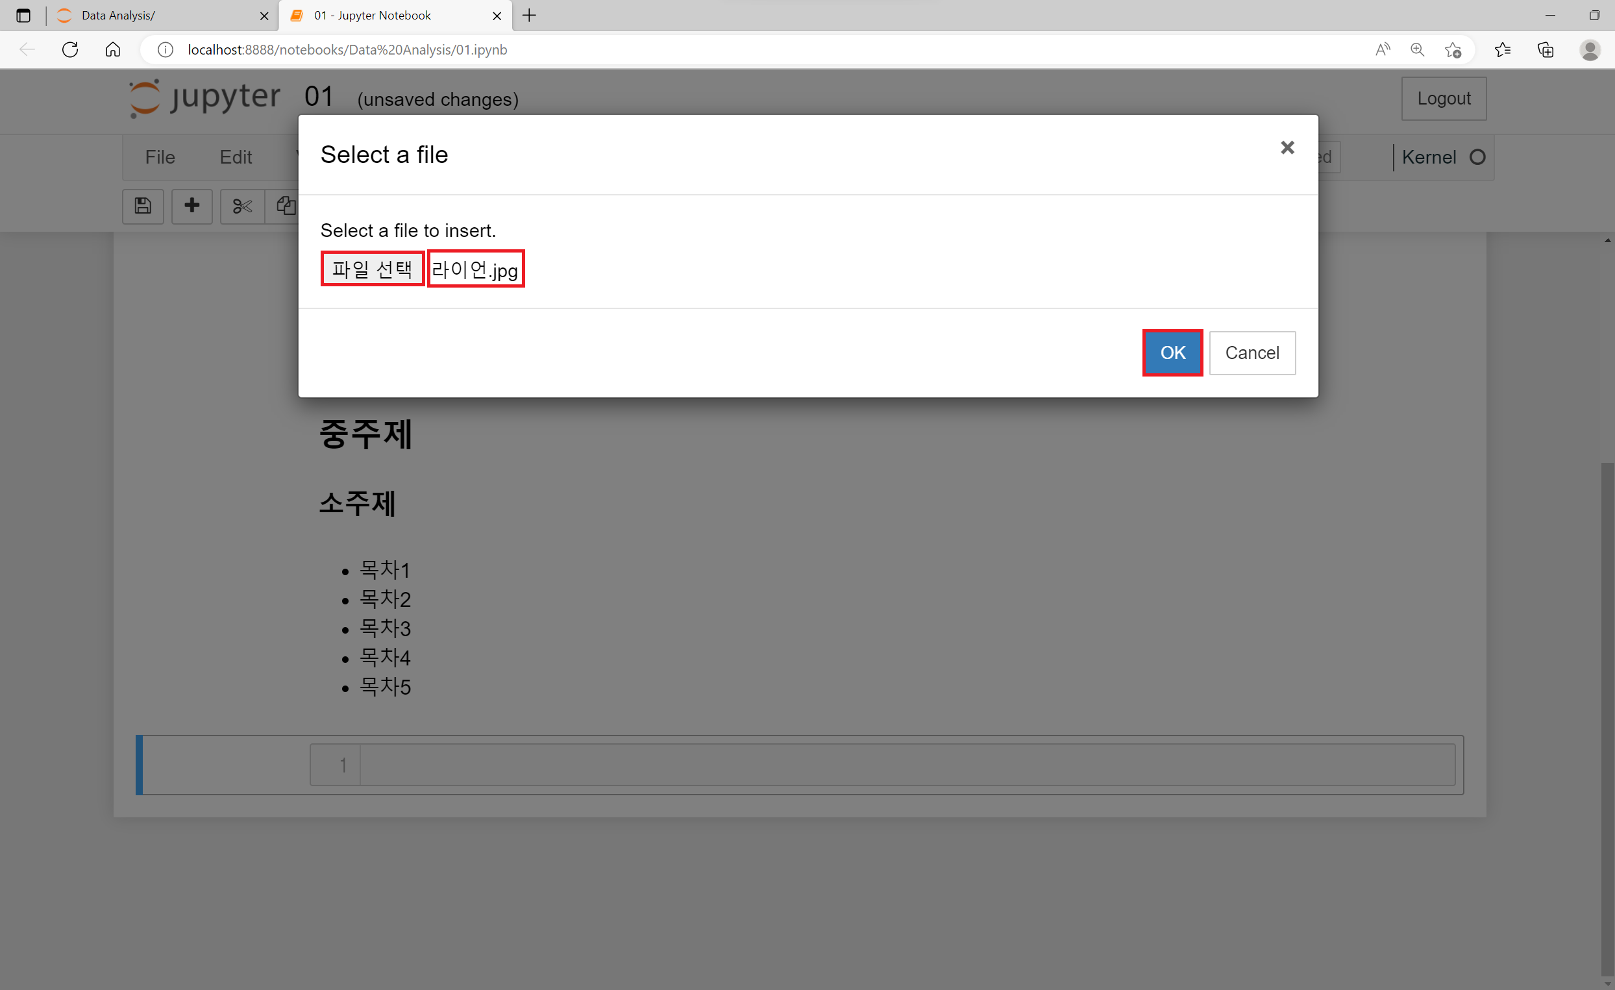Click the insert cell plus icon
The width and height of the screenshot is (1615, 990).
(191, 206)
